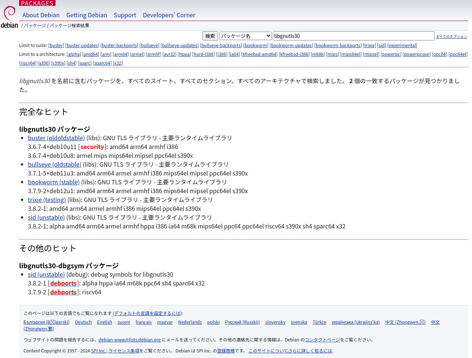The width and height of the screenshot is (472, 358).
Task: Click debports link for version 3.7.9-2
Action: coord(63,292)
